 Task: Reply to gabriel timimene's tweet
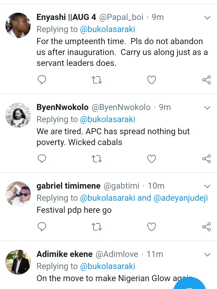point(42,226)
